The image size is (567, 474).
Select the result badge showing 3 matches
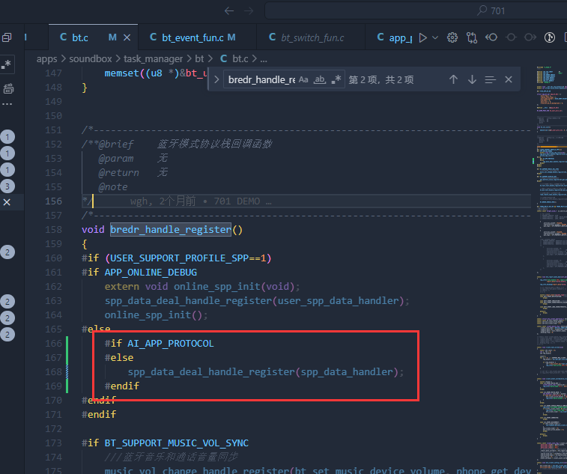coord(7,186)
